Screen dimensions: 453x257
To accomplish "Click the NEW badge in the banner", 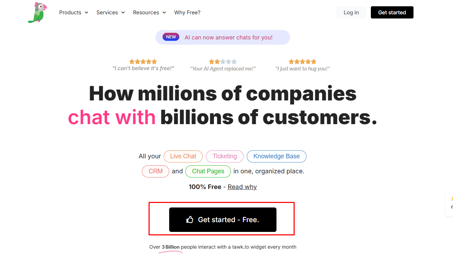I will pyautogui.click(x=171, y=37).
